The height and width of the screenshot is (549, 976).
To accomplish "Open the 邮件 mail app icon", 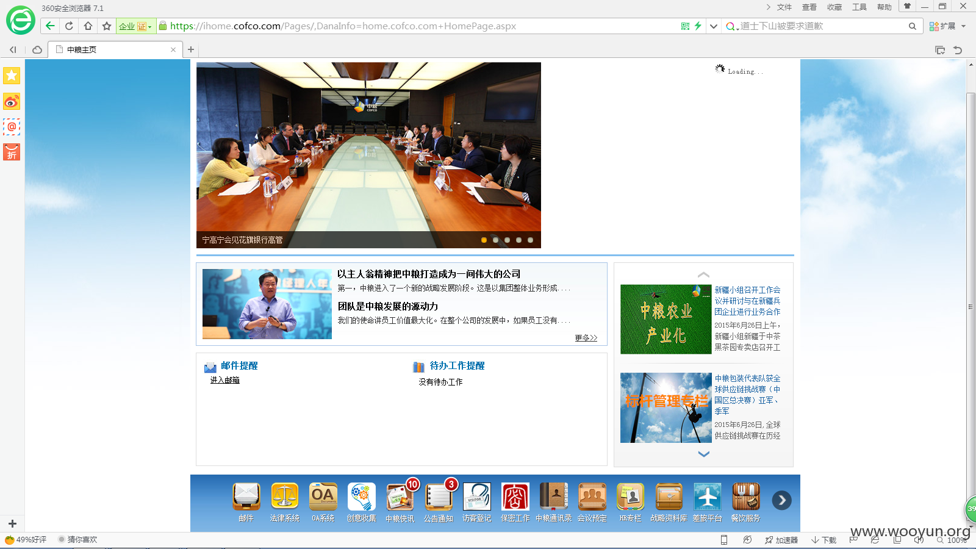I will pyautogui.click(x=246, y=497).
